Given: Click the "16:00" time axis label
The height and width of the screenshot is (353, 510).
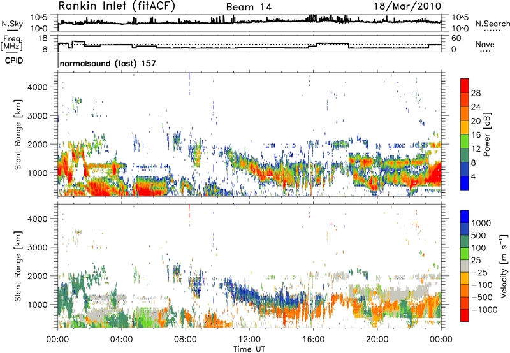Looking at the screenshot, I should (x=313, y=340).
